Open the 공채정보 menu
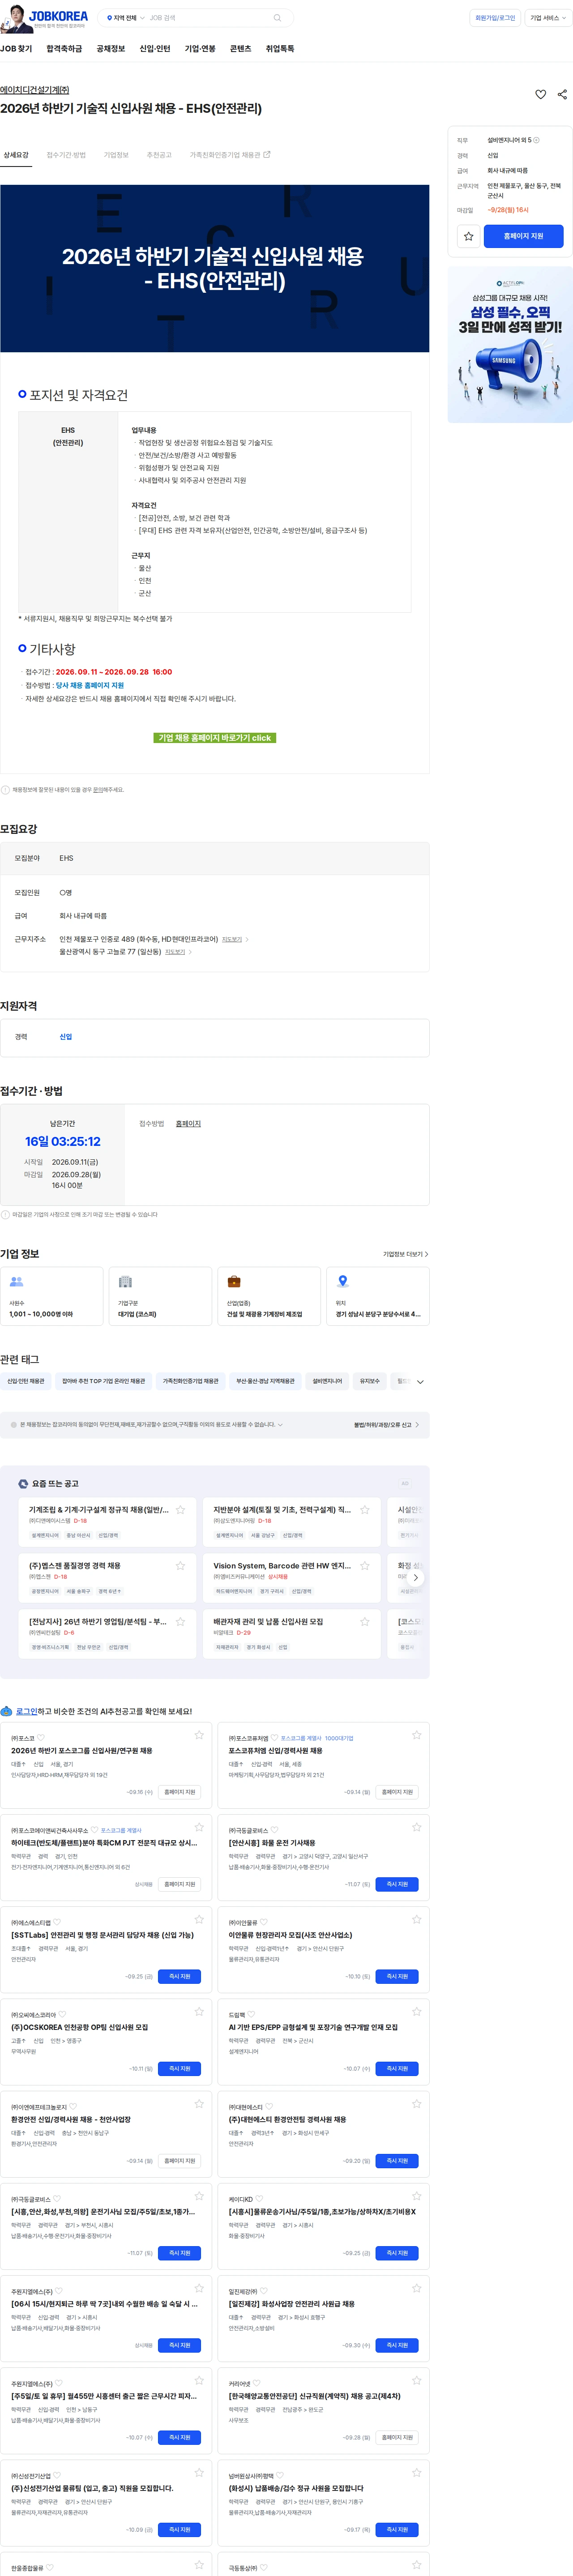The height and width of the screenshot is (2576, 573). 111,49
